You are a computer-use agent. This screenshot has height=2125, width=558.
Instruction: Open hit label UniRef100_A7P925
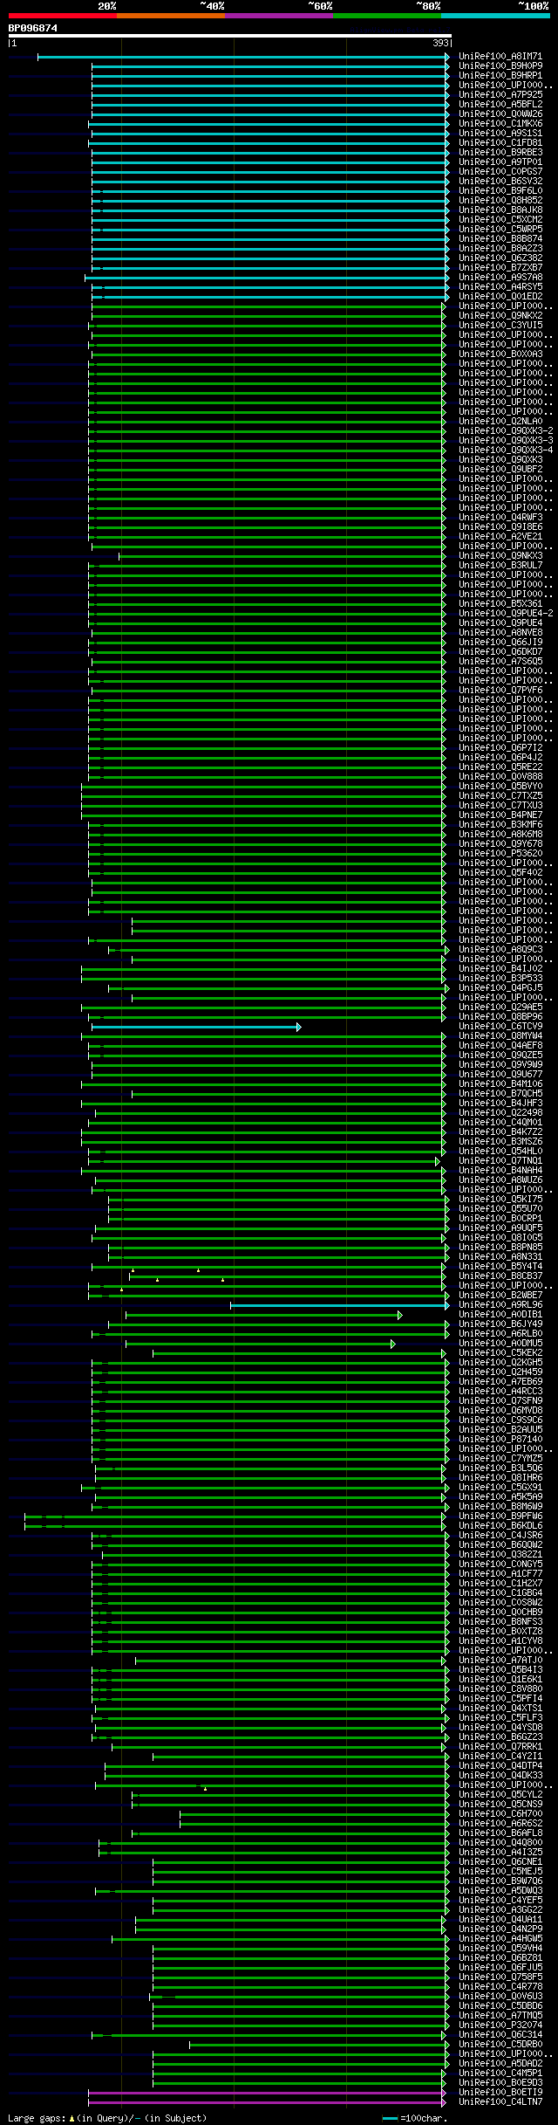[x=500, y=95]
